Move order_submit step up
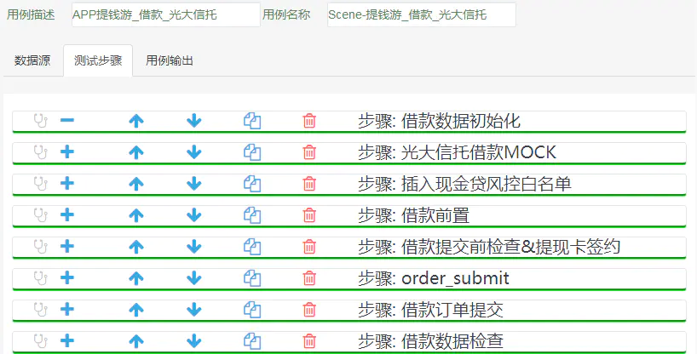This screenshot has width=697, height=354. pos(136,278)
